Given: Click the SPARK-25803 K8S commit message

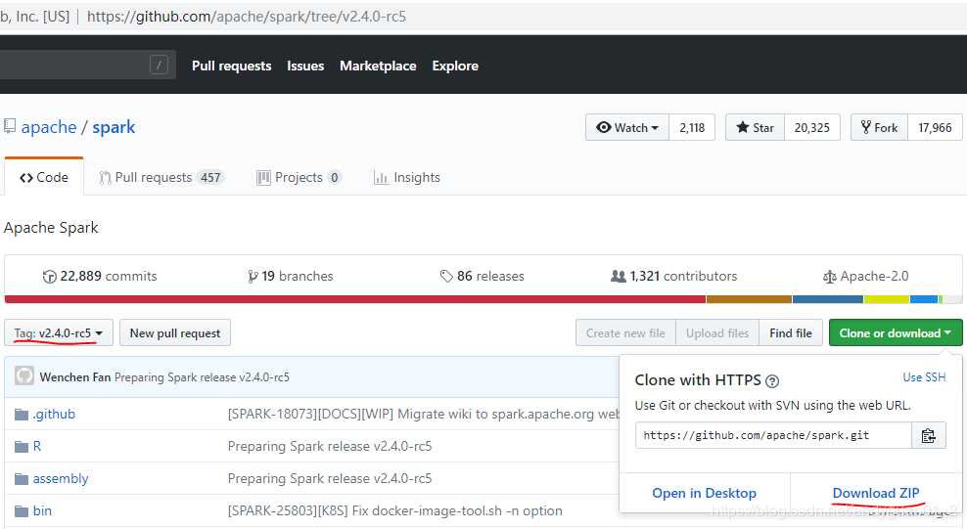Looking at the screenshot, I should coord(394,510).
